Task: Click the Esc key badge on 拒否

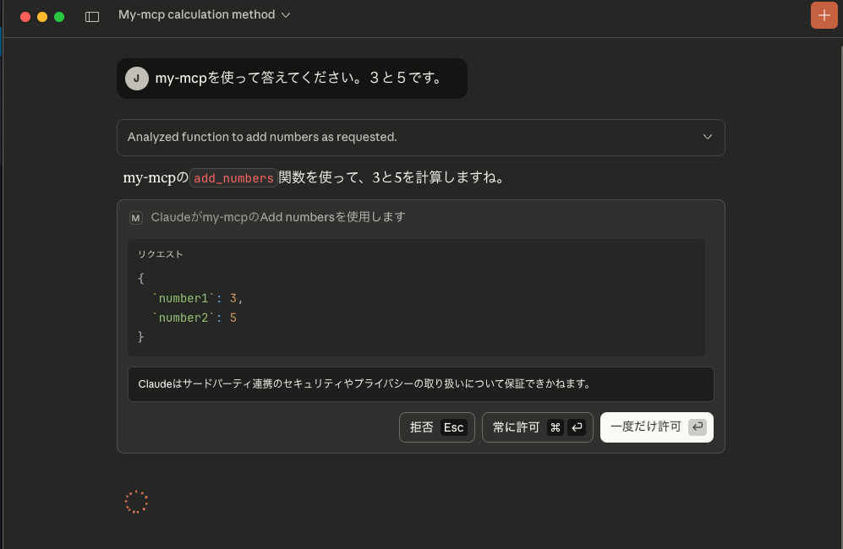Action: coord(454,427)
